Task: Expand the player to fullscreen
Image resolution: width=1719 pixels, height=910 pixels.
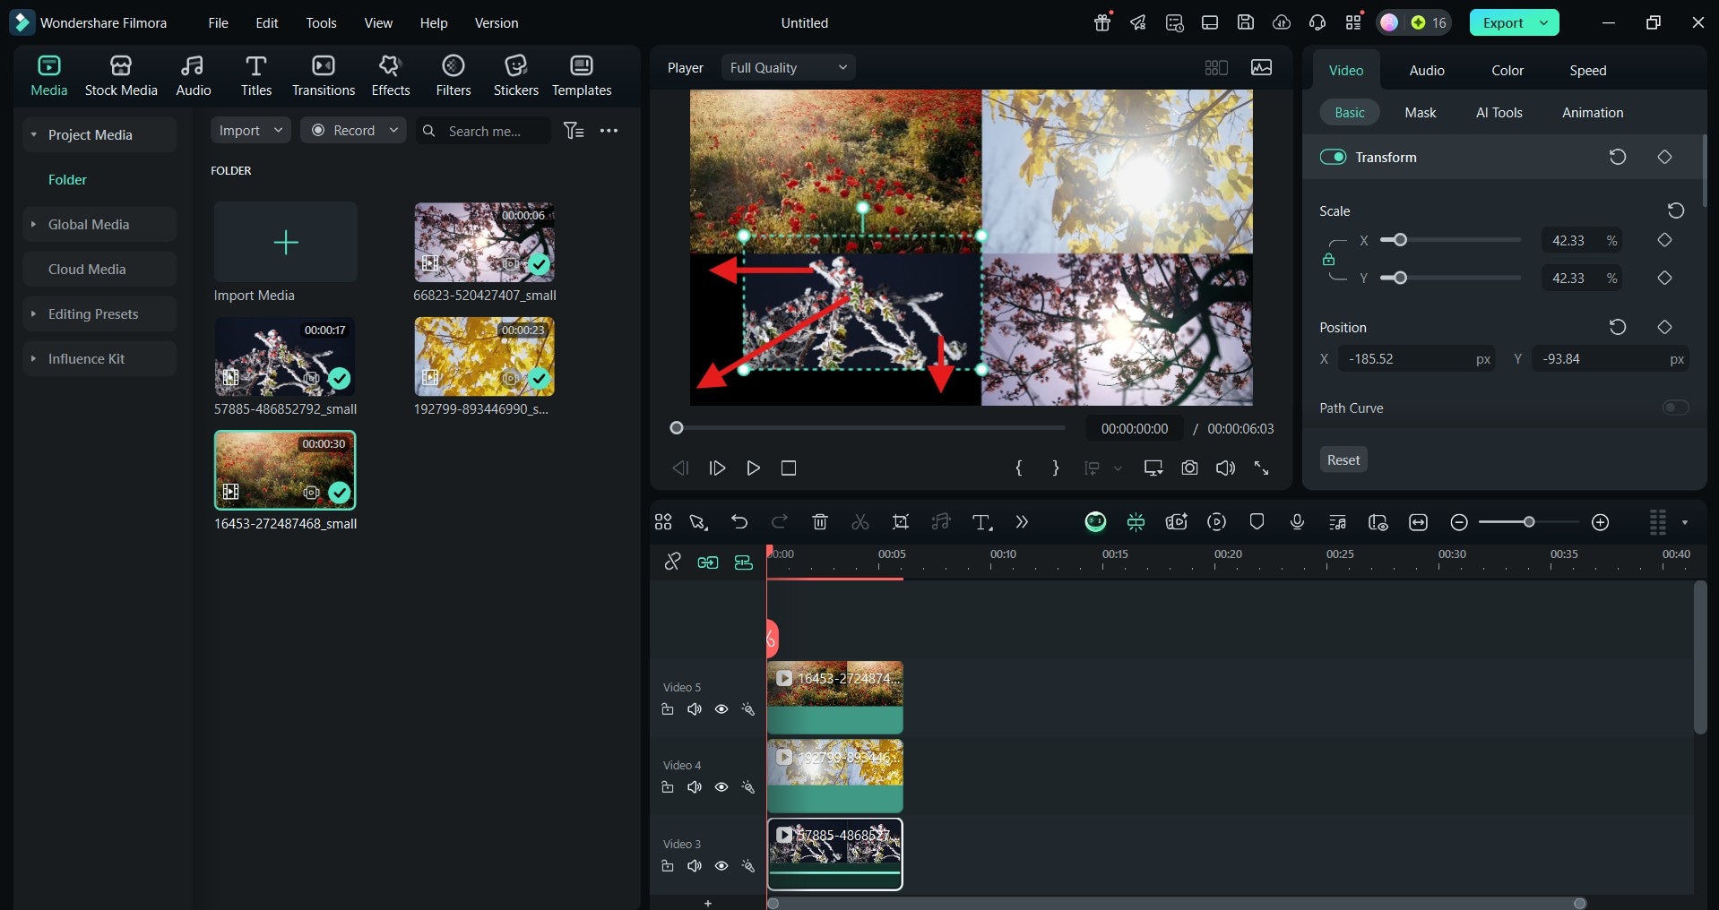Action: [x=1261, y=468]
